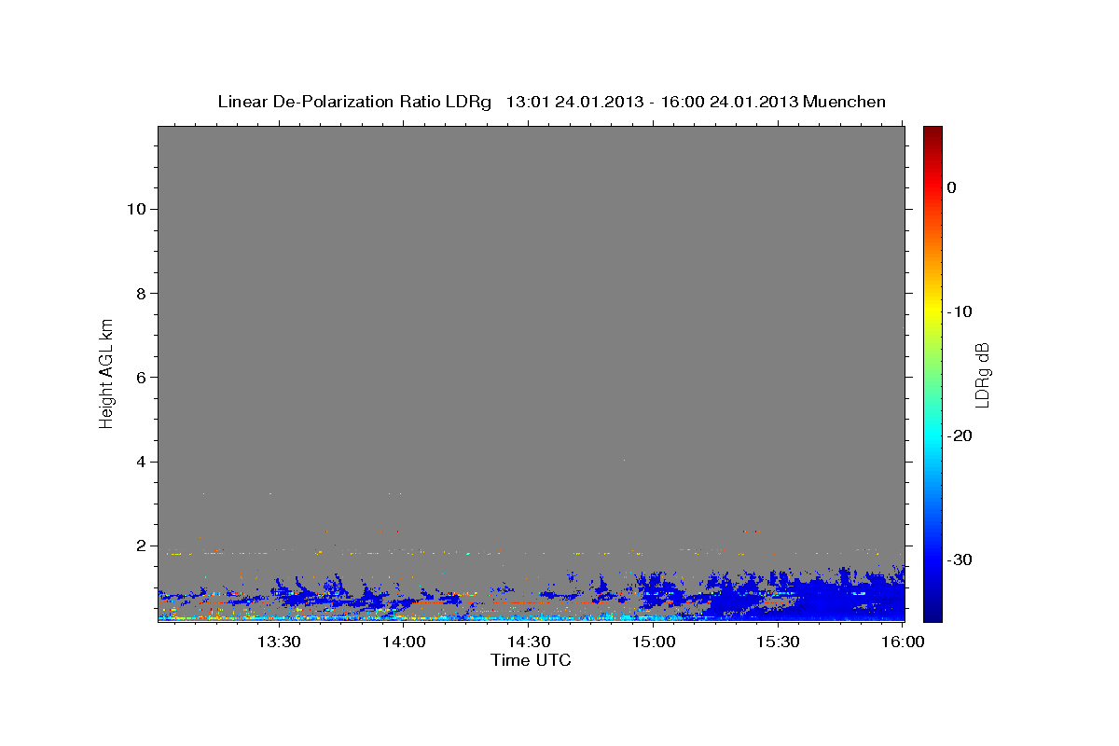This screenshot has height=746, width=1119.
Task: Click the plot title "Linear De-Polarization Ratio LDRg"
Action: point(353,102)
